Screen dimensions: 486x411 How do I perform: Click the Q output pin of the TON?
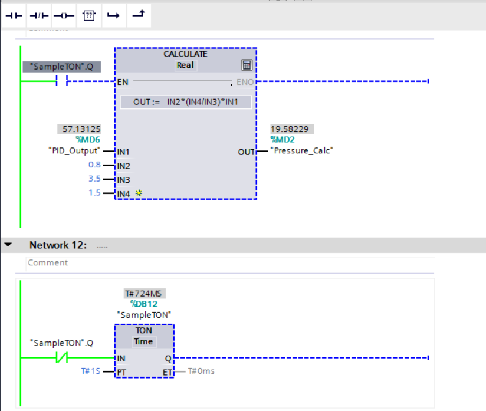click(x=168, y=359)
